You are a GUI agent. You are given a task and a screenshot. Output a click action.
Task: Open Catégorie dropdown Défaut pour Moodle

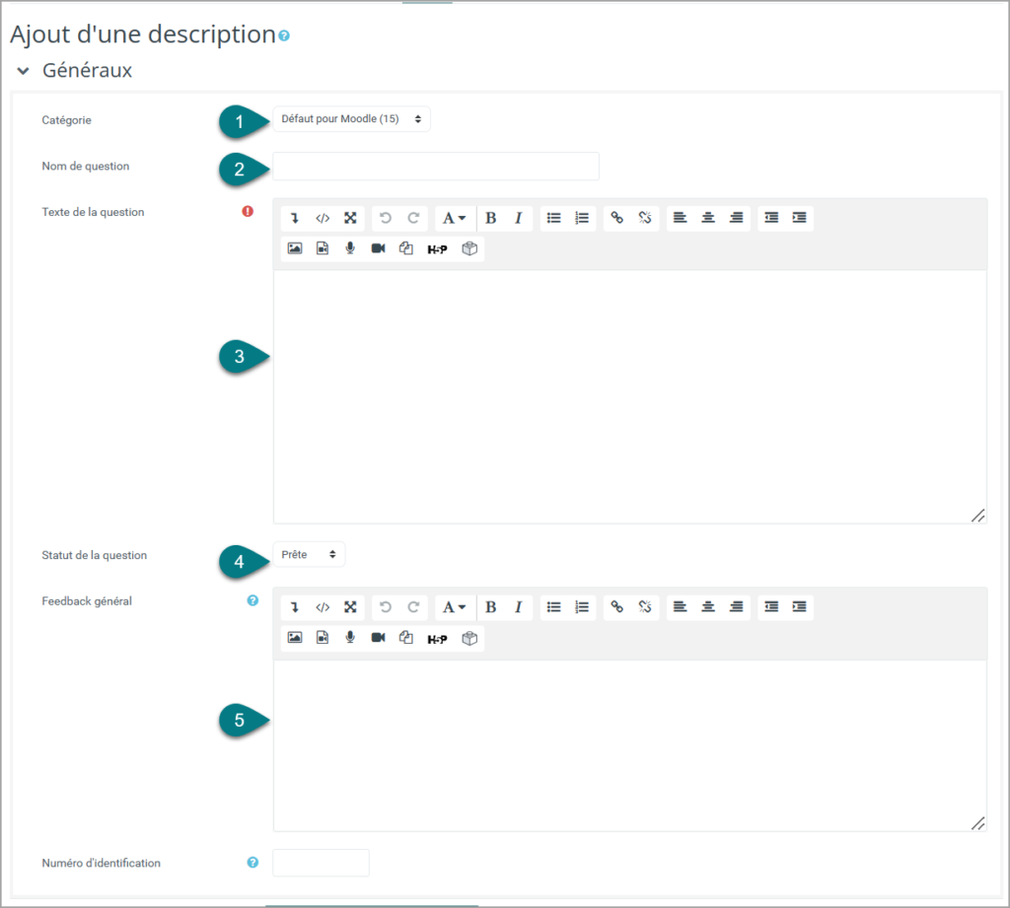click(x=352, y=119)
